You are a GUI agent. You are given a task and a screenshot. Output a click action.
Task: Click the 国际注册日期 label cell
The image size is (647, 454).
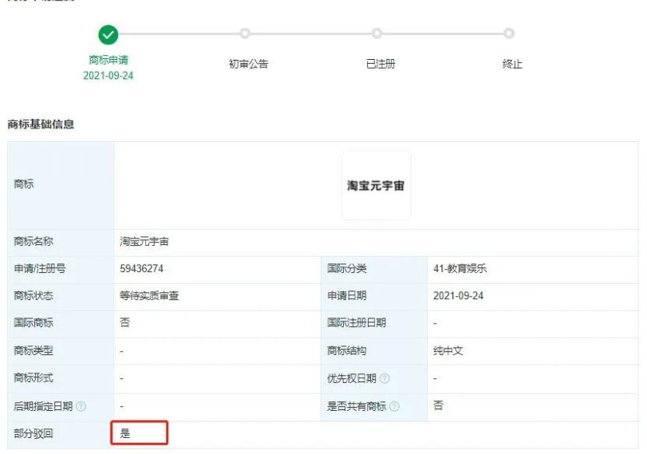pos(374,325)
